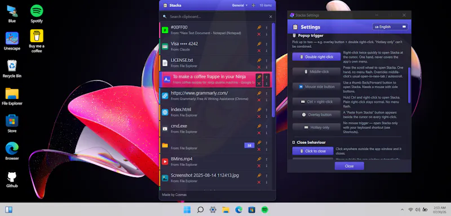The width and height of the screenshot is (451, 216).
Task: Delete the coffee frappe text item
Action: tap(259, 83)
